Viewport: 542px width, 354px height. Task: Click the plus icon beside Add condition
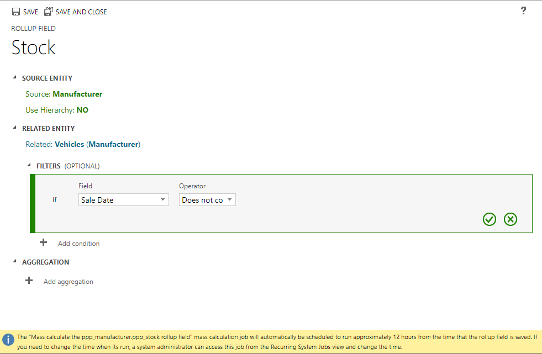pos(44,242)
